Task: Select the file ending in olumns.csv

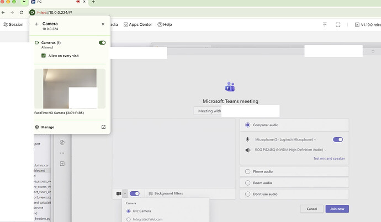Action: (x=41, y=165)
